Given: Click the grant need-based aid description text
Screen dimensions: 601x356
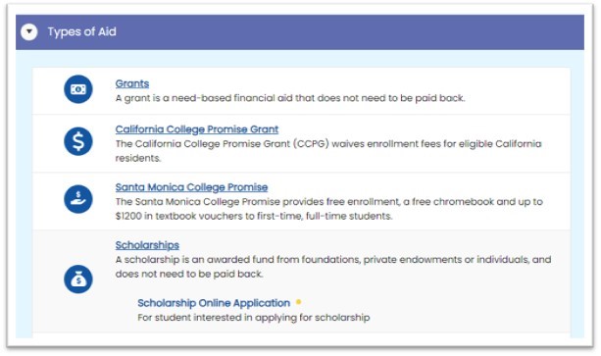Looking at the screenshot, I should pos(290,98).
